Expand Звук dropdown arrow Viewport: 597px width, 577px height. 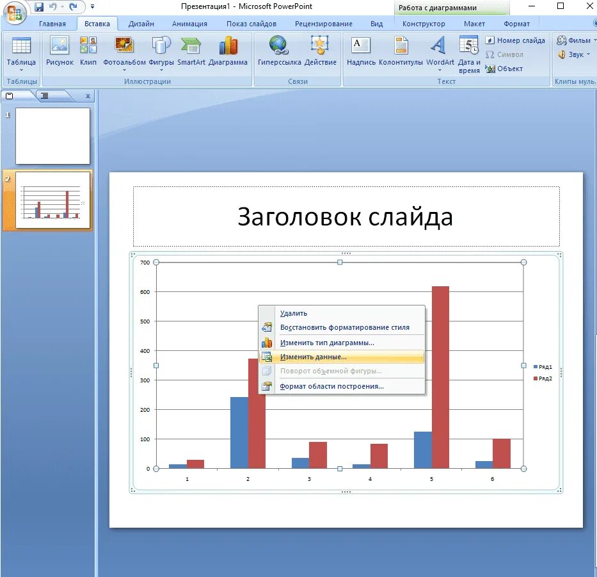click(588, 54)
